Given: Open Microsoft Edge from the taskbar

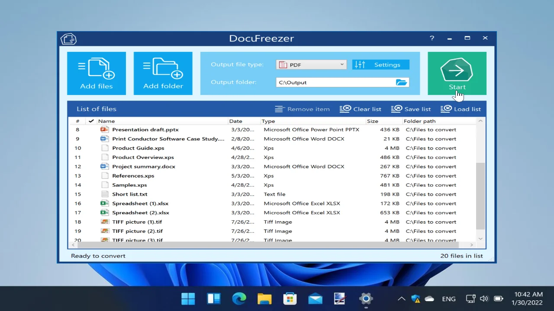Looking at the screenshot, I should (x=239, y=298).
